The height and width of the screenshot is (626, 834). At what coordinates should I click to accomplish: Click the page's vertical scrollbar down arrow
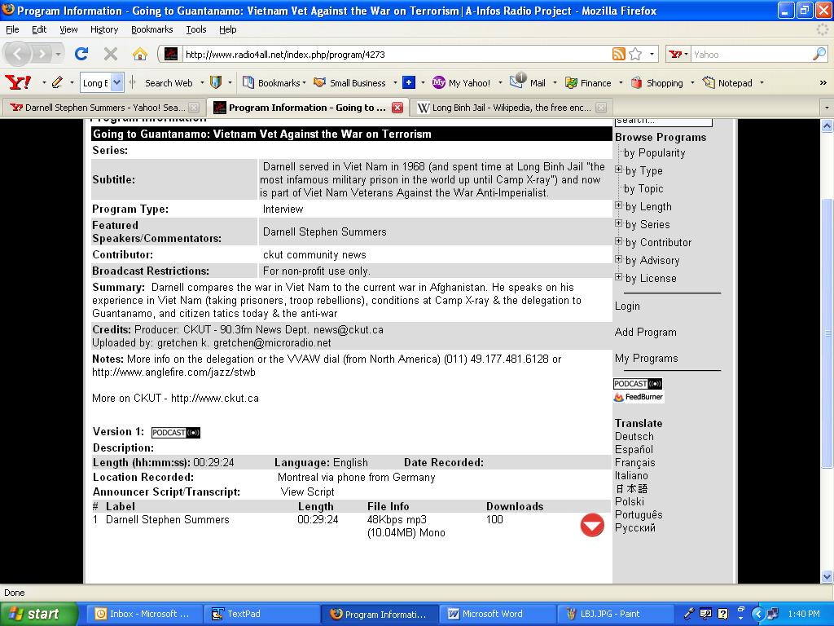click(x=827, y=576)
